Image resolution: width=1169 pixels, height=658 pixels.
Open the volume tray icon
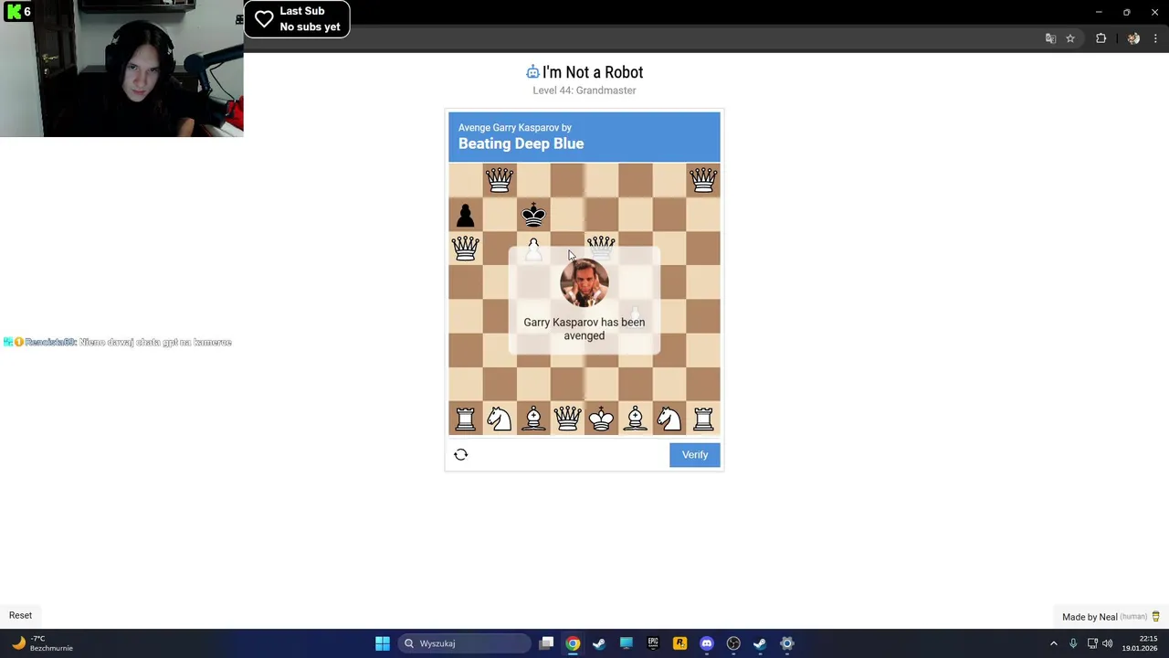1108,643
